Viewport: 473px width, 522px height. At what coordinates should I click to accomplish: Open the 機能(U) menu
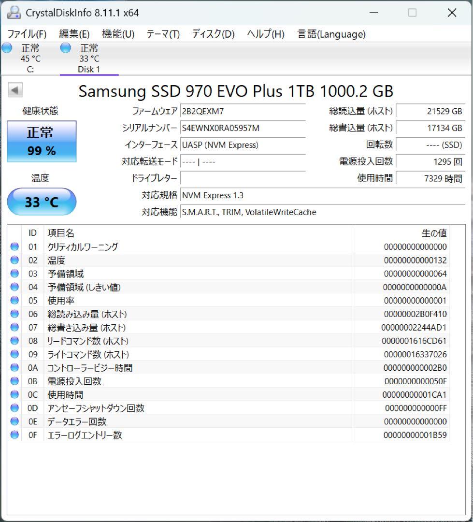[118, 34]
